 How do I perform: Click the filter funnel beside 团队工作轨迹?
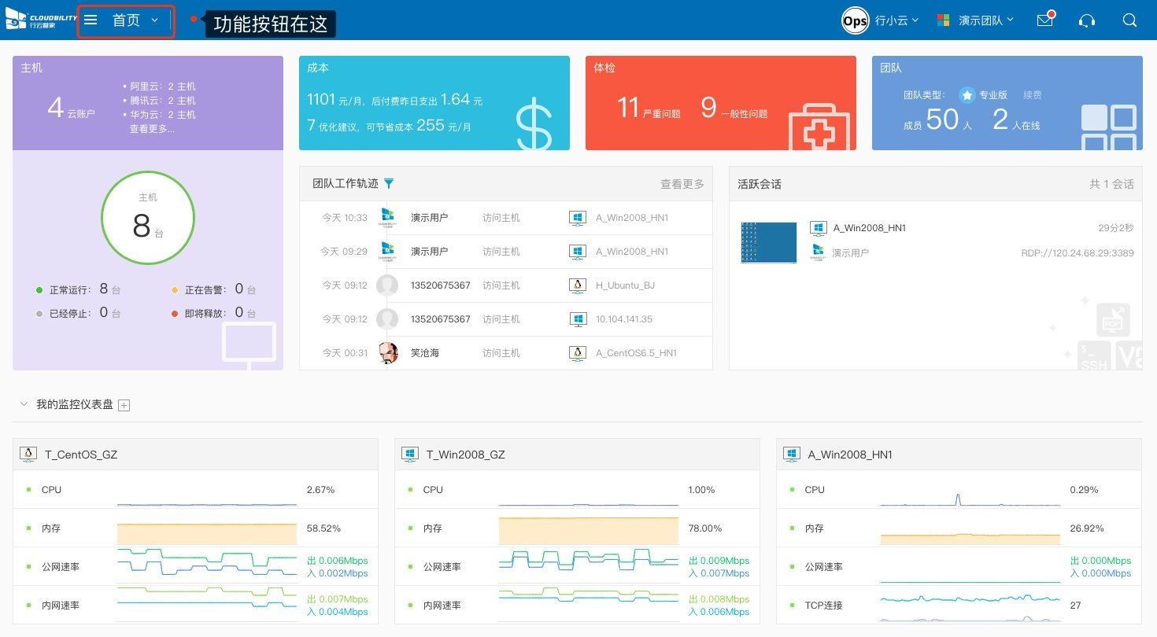pos(388,183)
